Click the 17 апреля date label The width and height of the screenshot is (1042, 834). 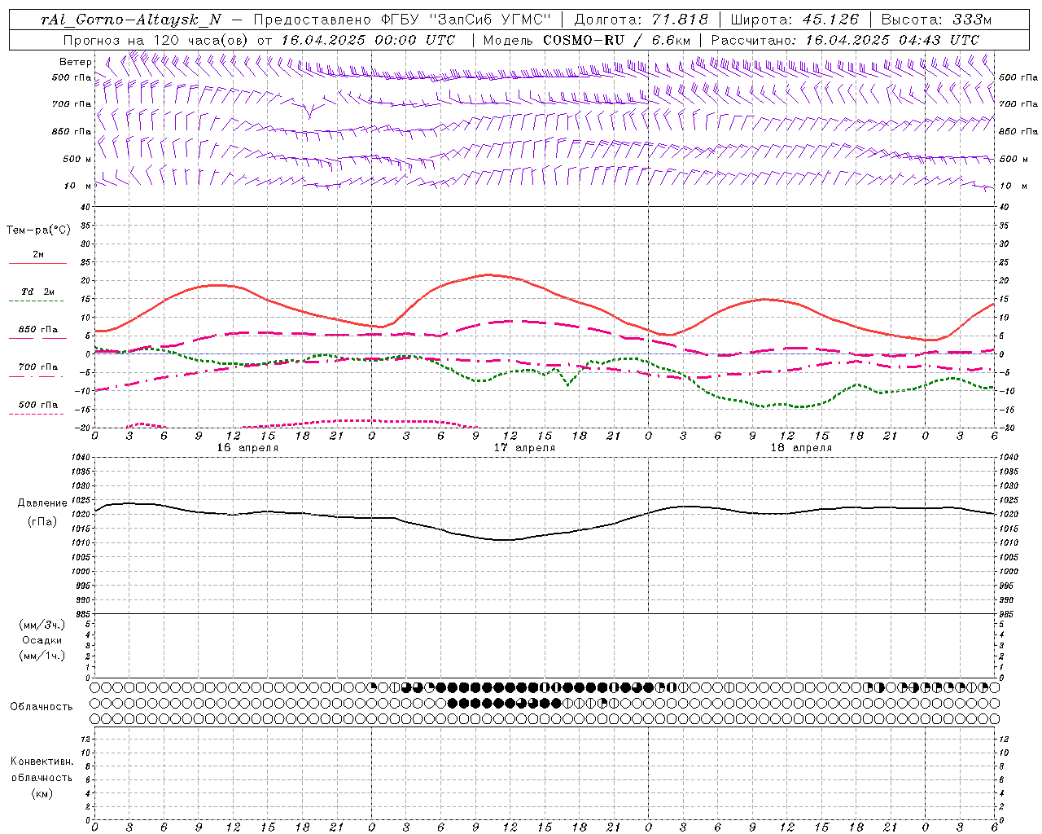(x=524, y=448)
